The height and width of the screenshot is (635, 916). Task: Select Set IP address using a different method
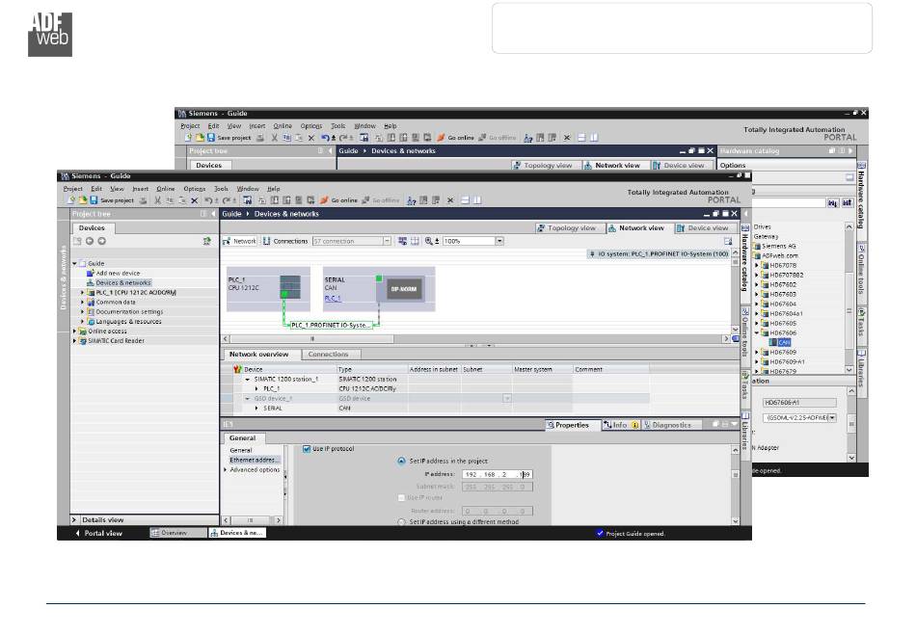coord(401,521)
